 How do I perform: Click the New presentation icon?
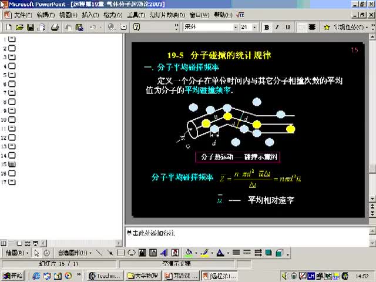pos(9,27)
